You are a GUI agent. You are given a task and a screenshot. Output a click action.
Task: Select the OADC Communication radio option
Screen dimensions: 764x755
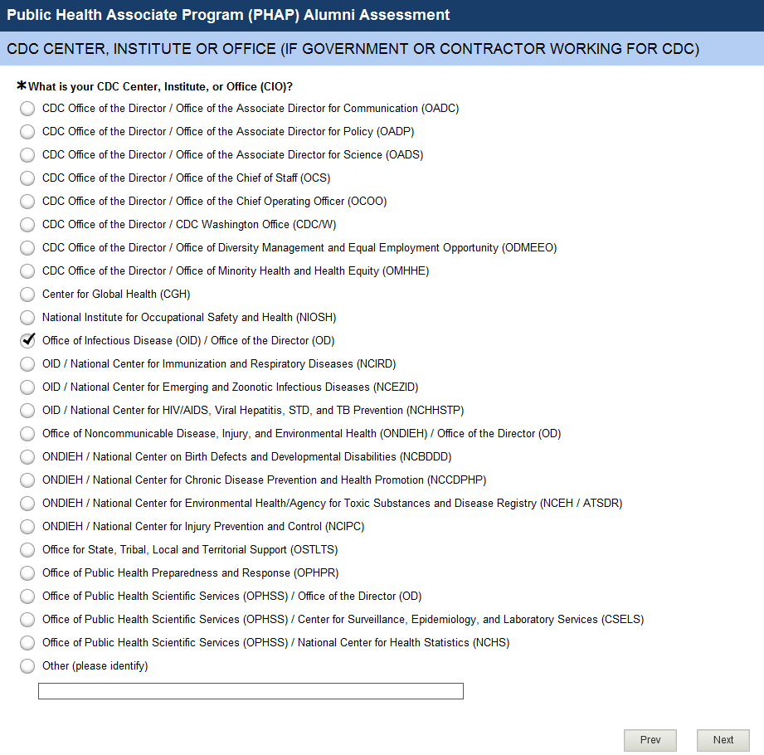tap(27, 109)
